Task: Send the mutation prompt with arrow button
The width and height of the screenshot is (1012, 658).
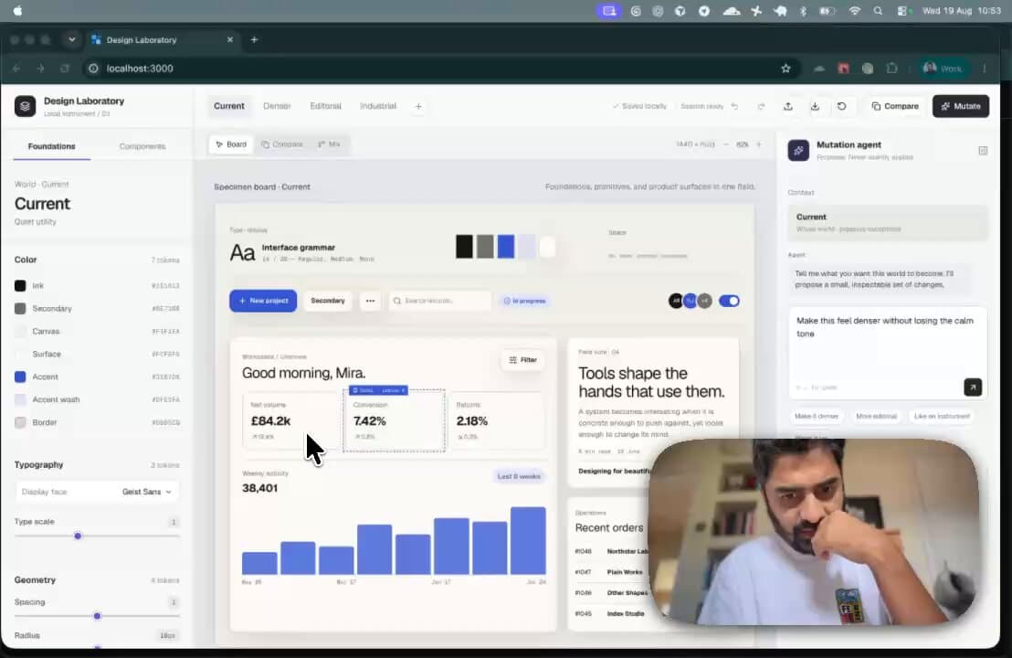Action: (973, 387)
